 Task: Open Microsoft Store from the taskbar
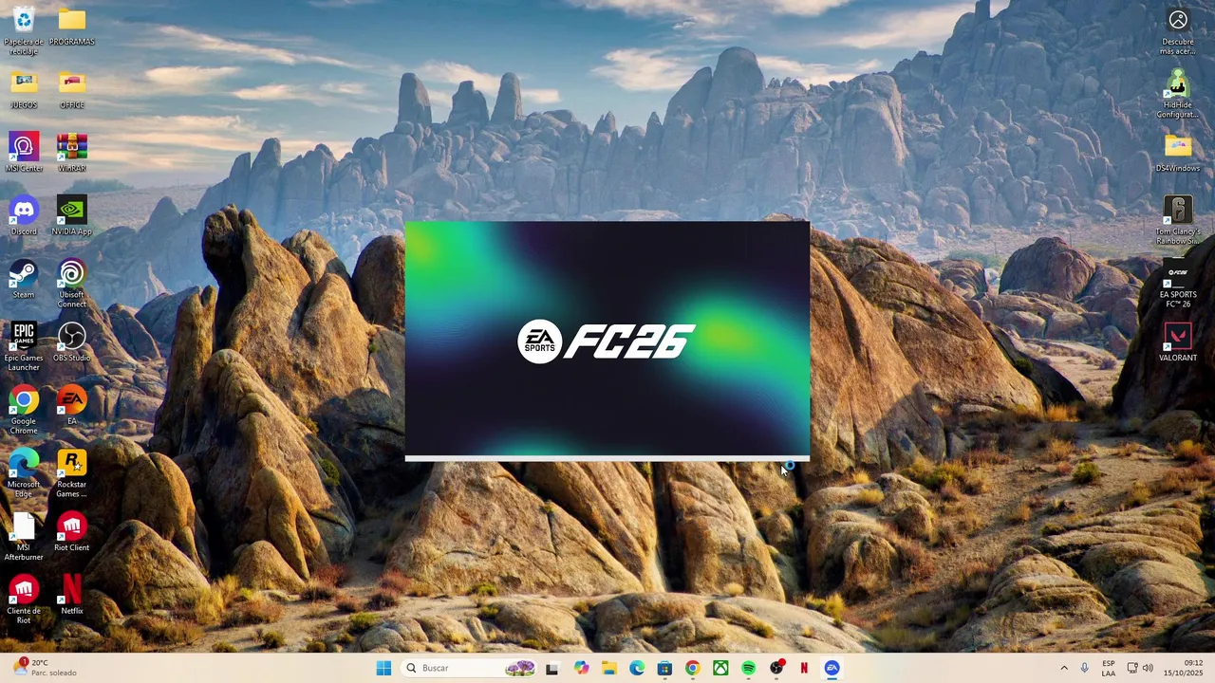pyautogui.click(x=664, y=668)
